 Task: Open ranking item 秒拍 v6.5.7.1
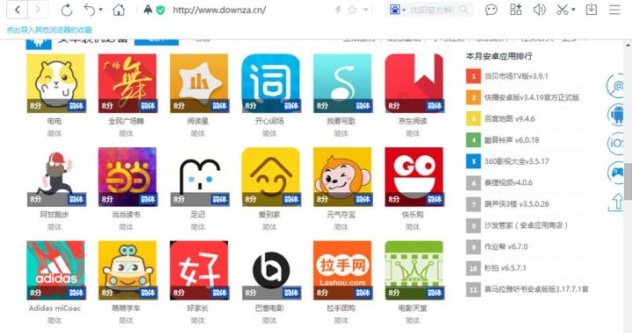[x=505, y=268]
